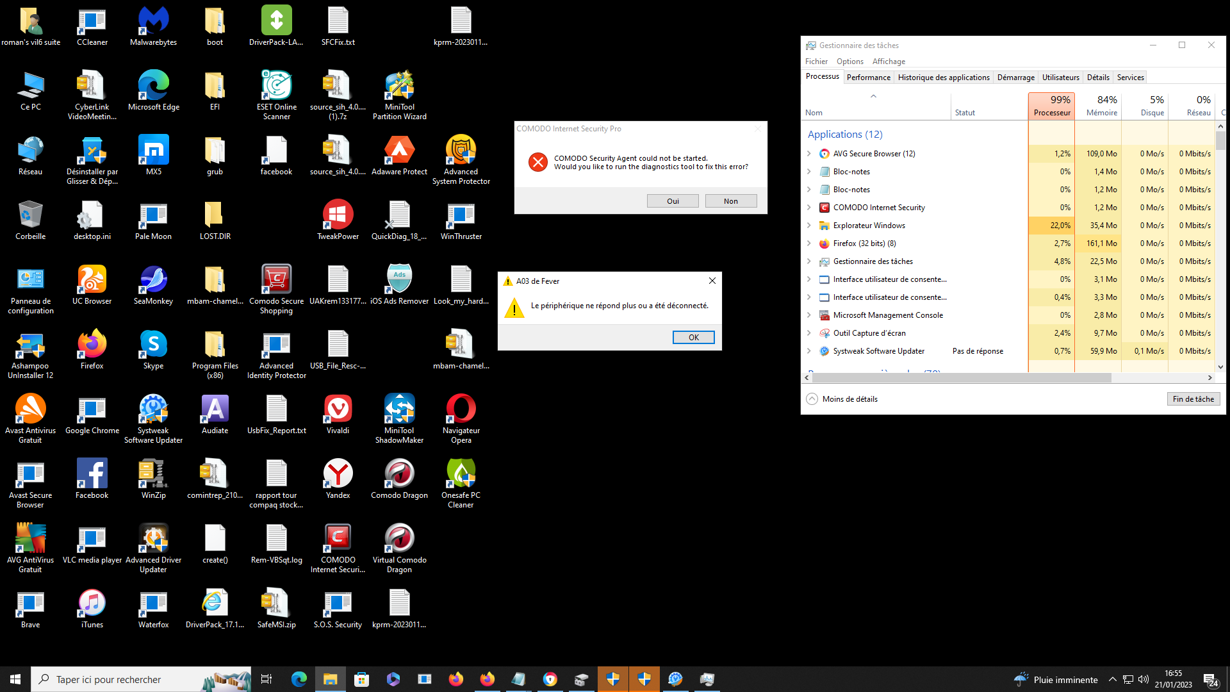Viewport: 1230px width, 692px height.
Task: Open the CCleaner desktop shortcut
Action: click(92, 26)
